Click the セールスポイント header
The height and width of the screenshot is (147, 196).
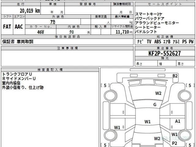click(165, 4)
